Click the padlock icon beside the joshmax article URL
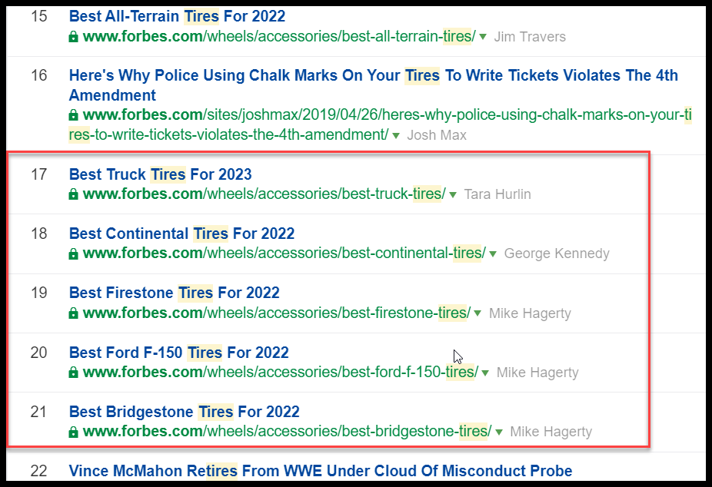Viewport: 712px width, 487px height. click(x=74, y=116)
